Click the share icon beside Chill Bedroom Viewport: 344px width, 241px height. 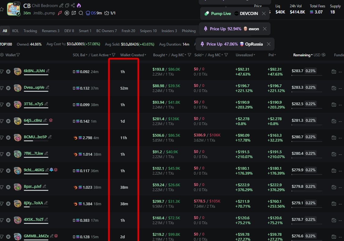point(73,6)
